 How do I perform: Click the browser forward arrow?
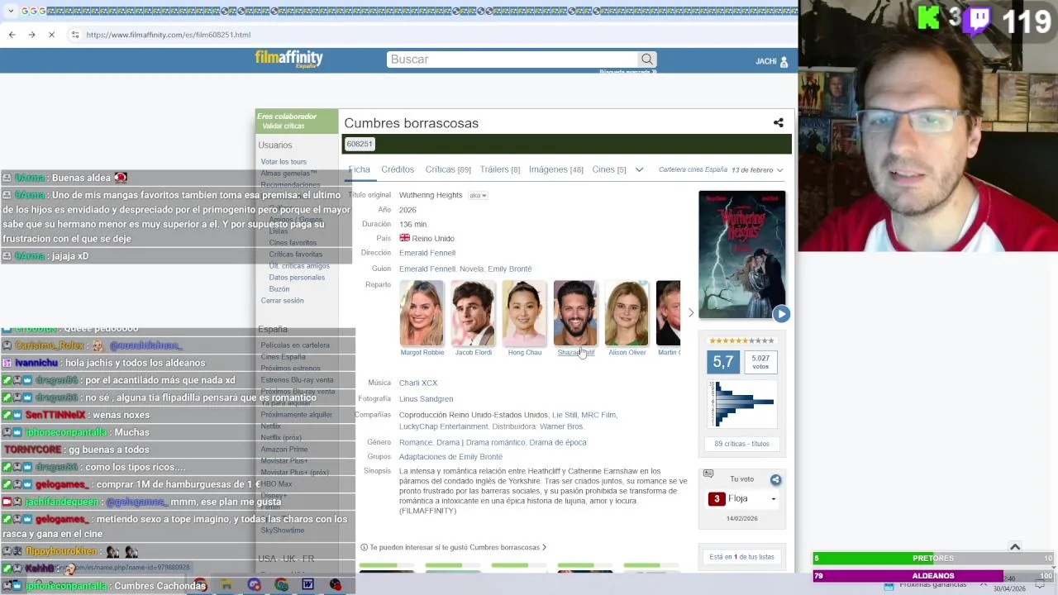coord(31,35)
